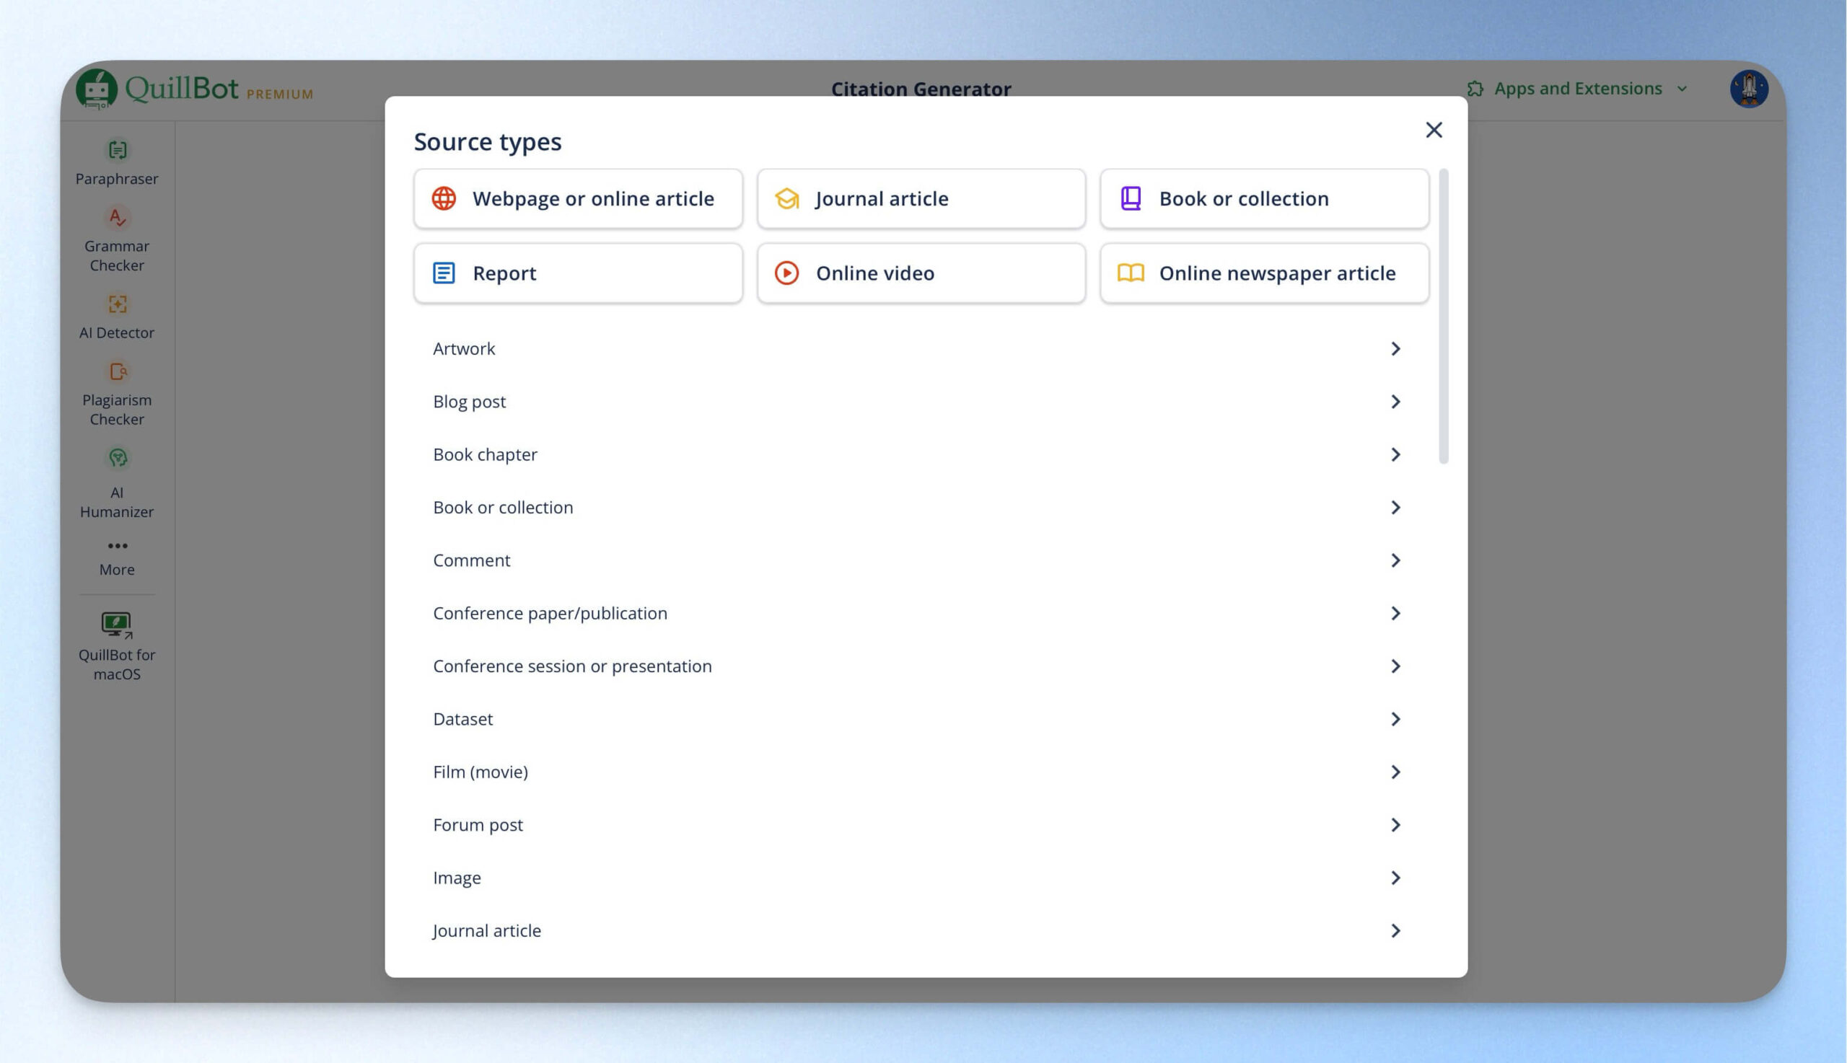Pick the Report source type card
The width and height of the screenshot is (1847, 1063).
(x=578, y=273)
